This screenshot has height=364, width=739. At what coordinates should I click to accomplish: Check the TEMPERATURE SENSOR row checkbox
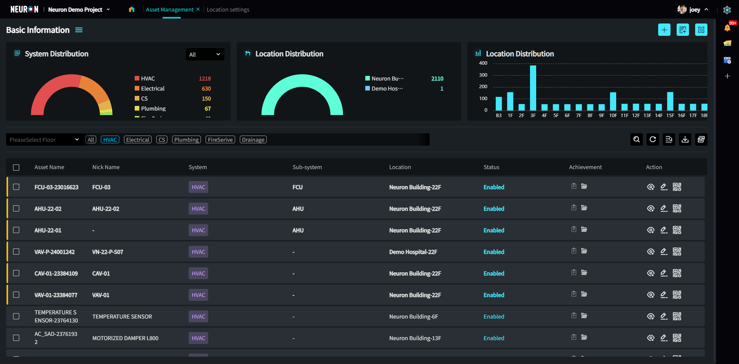pos(16,316)
